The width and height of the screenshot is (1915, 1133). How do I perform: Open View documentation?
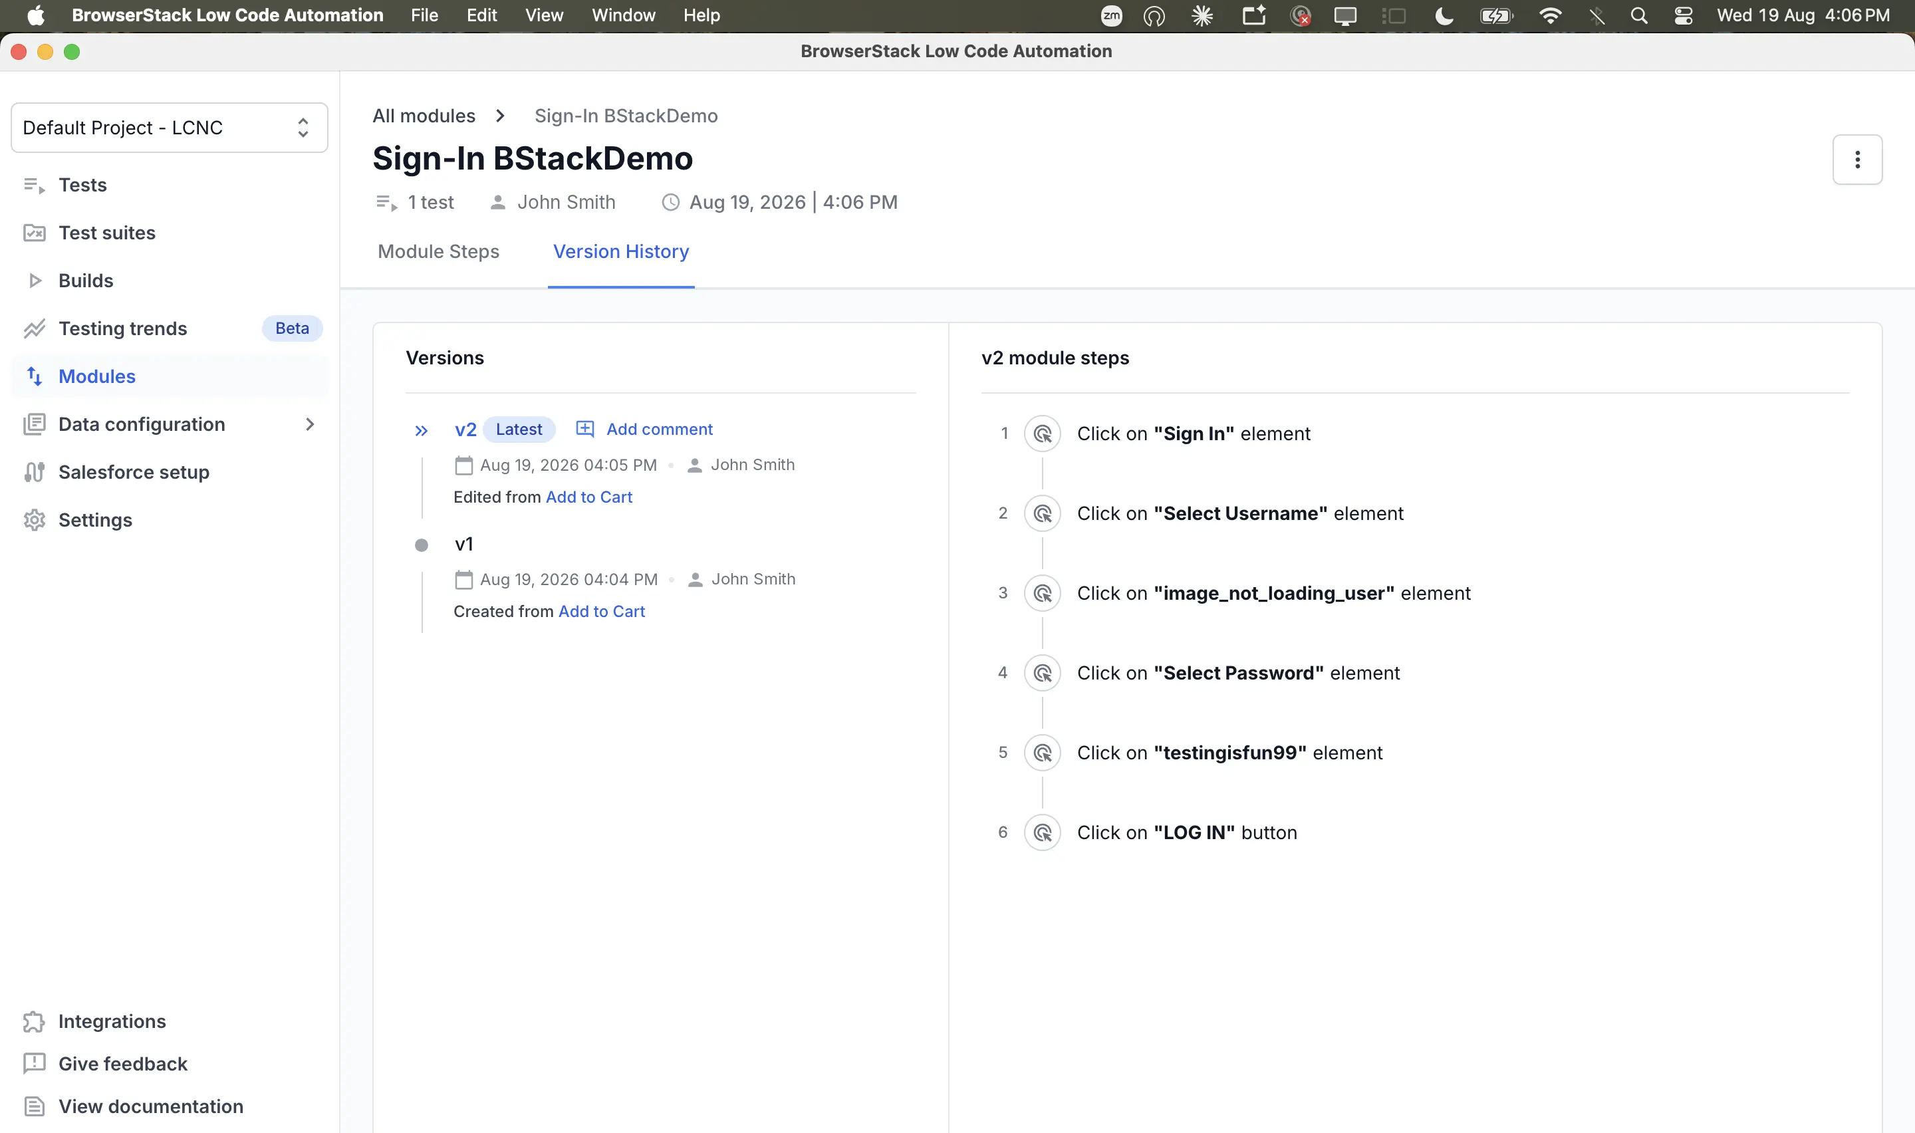[151, 1106]
